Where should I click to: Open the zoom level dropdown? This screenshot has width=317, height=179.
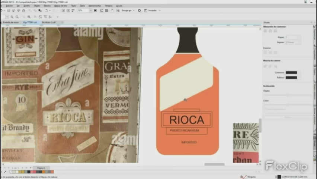point(90,10)
